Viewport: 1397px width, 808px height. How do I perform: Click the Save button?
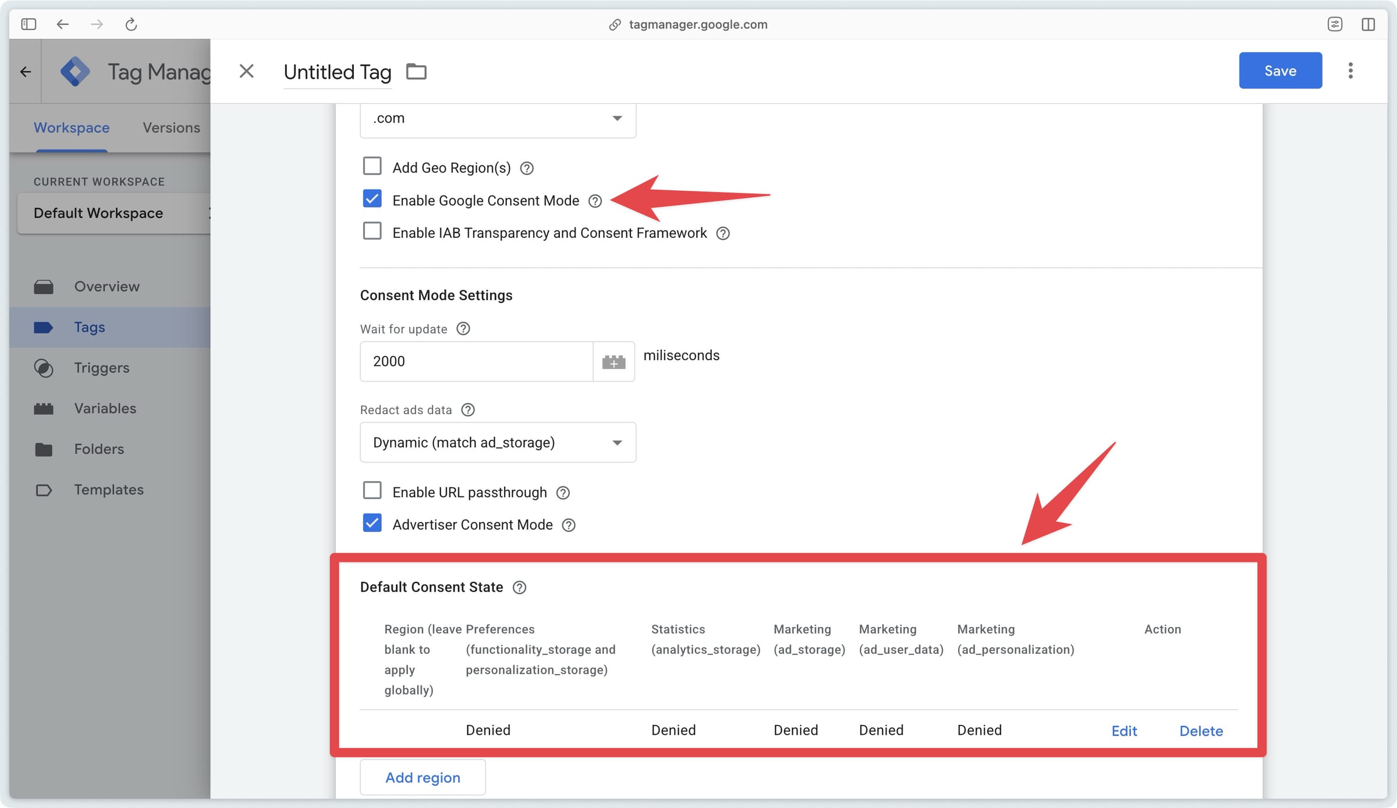pos(1280,70)
